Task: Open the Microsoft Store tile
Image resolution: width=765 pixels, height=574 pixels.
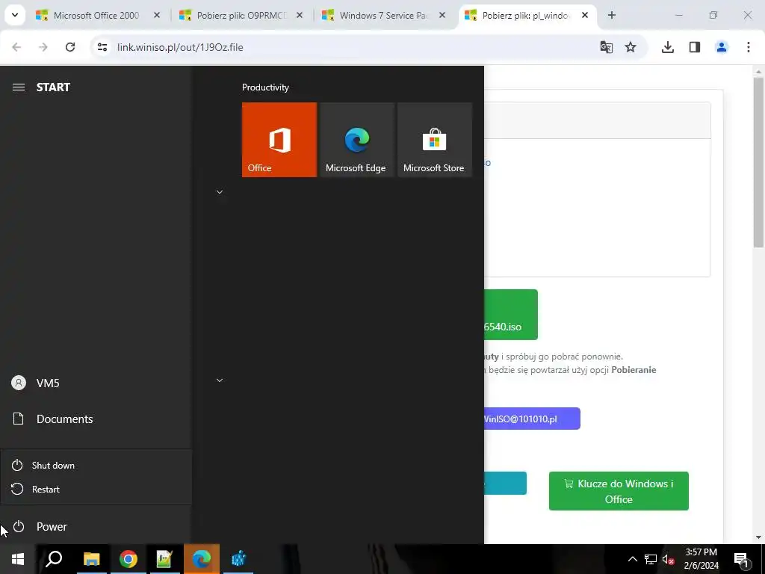Action: tap(434, 140)
